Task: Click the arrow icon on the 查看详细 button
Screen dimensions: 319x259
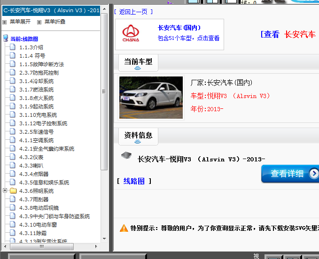Action: pos(314,174)
